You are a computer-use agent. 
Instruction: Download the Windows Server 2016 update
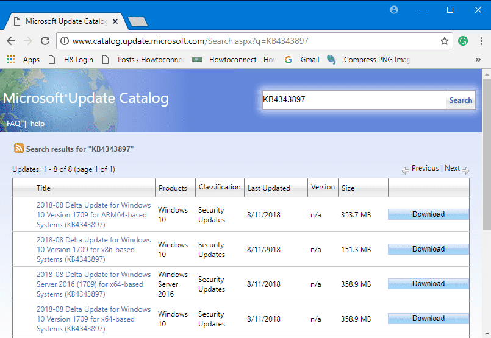(428, 284)
